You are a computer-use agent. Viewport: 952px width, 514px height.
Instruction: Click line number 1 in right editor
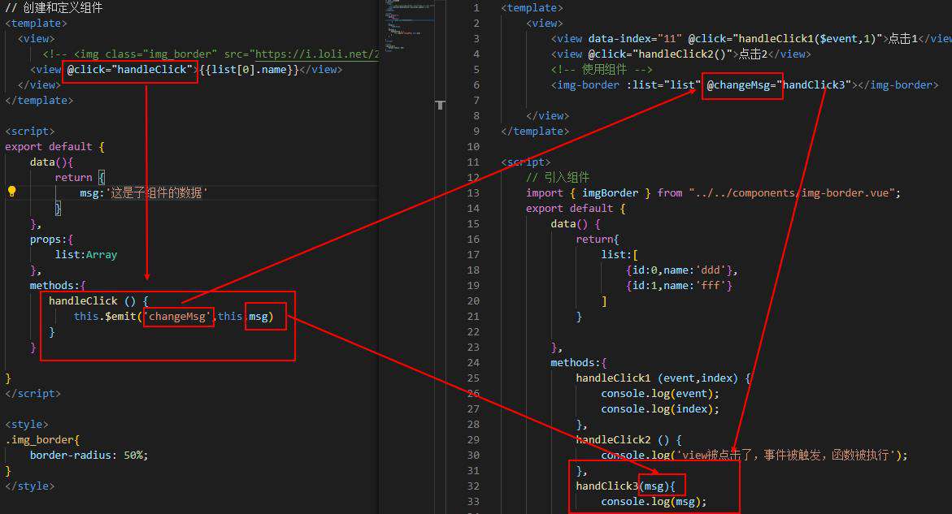pyautogui.click(x=476, y=8)
